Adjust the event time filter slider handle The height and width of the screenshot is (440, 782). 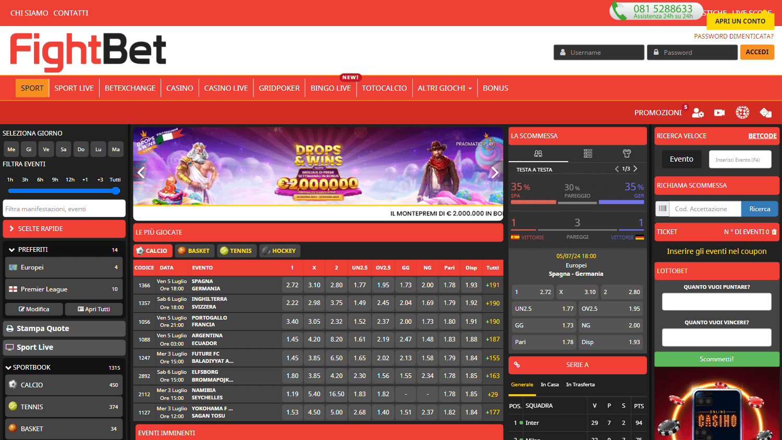(116, 191)
